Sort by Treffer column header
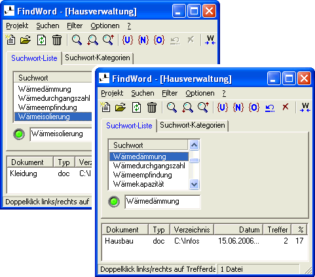Viewport: 315px width, 277px height. [x=277, y=230]
